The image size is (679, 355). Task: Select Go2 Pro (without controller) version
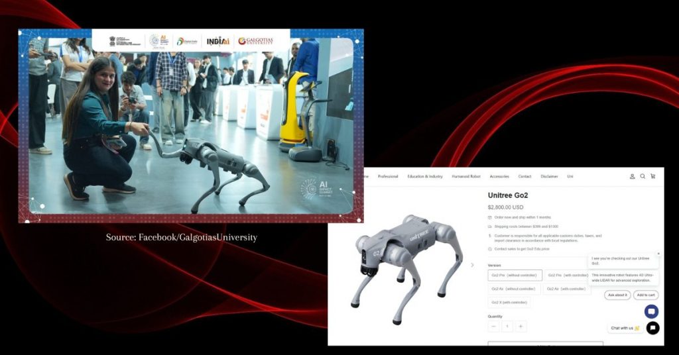[x=515, y=276]
